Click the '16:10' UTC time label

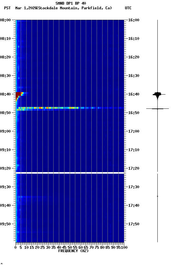point(134,39)
